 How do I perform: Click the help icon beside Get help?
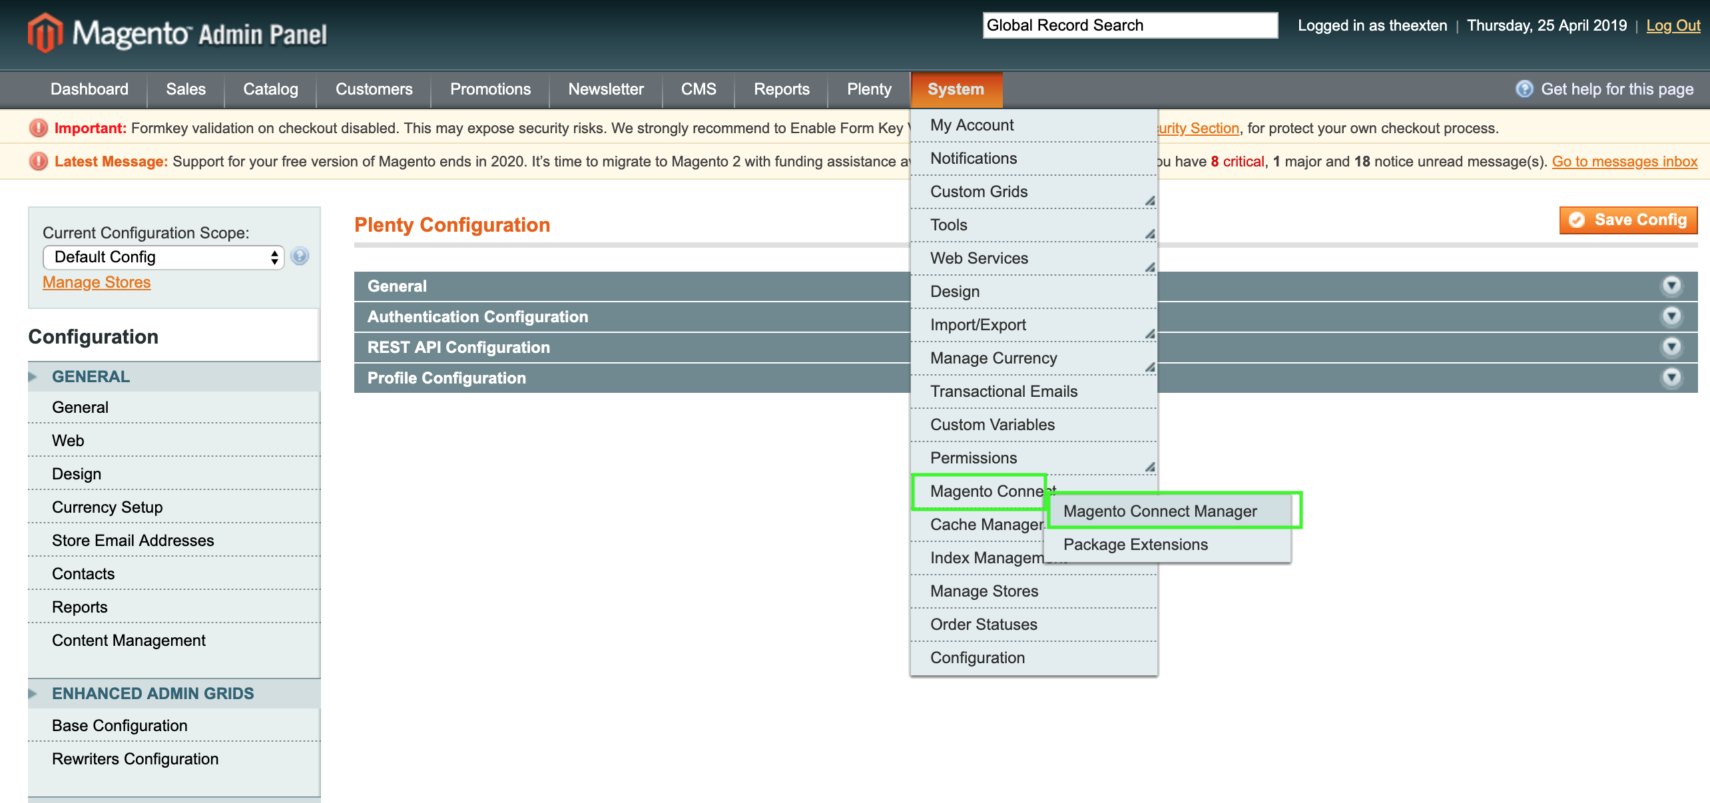(1524, 89)
